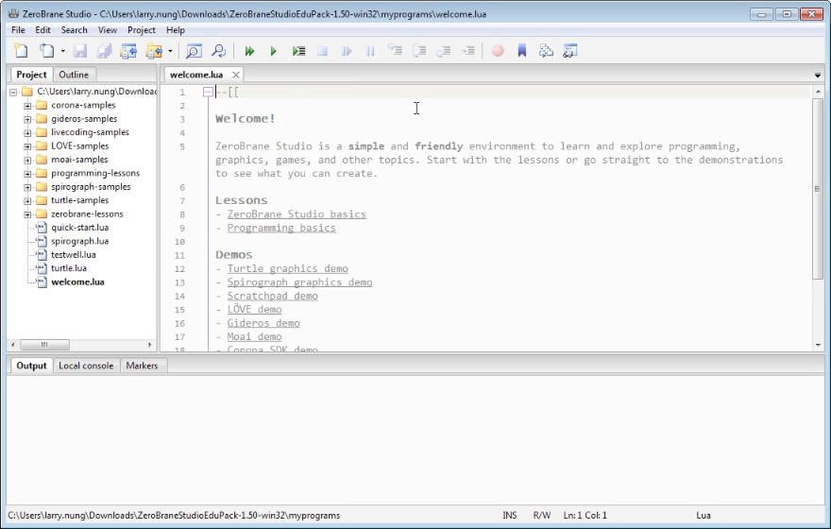The height and width of the screenshot is (529, 831).
Task: Click the Break execution pause icon
Action: [370, 51]
